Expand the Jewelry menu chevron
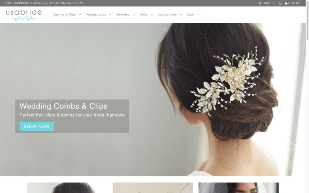This screenshot has height=193, width=309. pyautogui.click(x=133, y=15)
